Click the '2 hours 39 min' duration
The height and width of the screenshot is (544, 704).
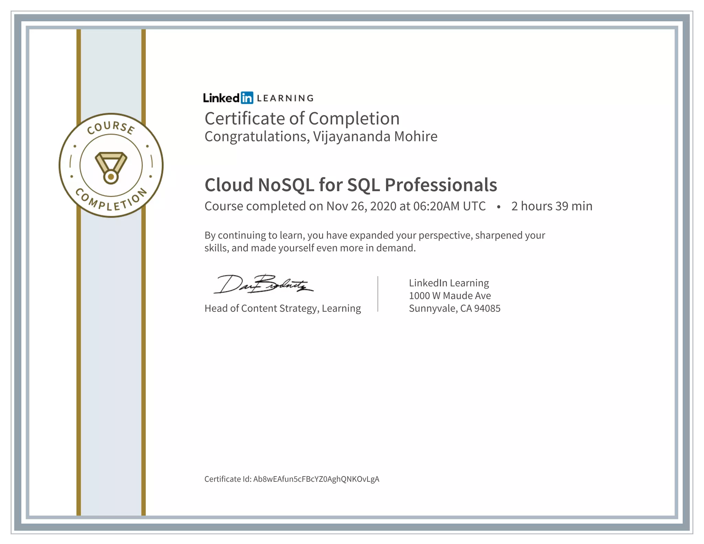click(x=552, y=206)
